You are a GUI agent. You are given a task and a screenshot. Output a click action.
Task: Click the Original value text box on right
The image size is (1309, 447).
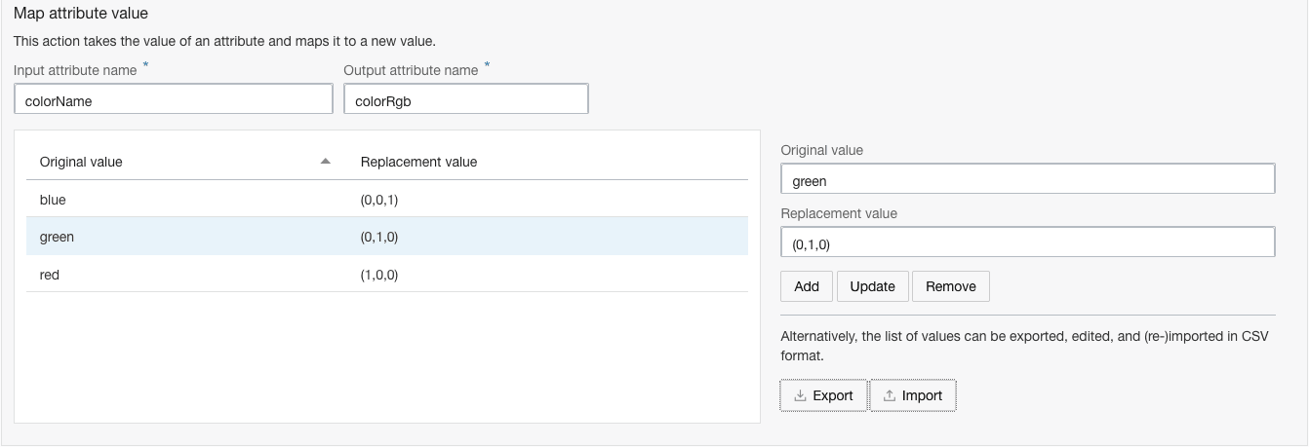(x=1027, y=180)
